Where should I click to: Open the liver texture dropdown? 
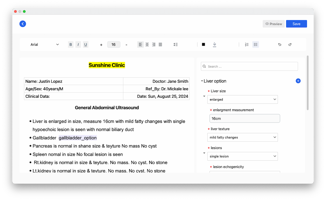[242, 137]
